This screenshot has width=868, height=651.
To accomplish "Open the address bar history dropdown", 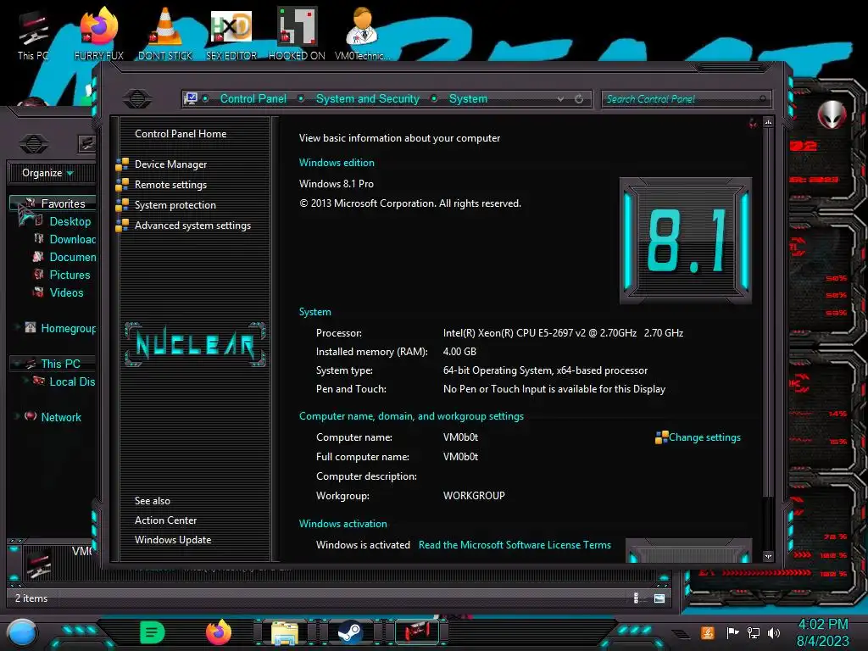I will coord(561,99).
